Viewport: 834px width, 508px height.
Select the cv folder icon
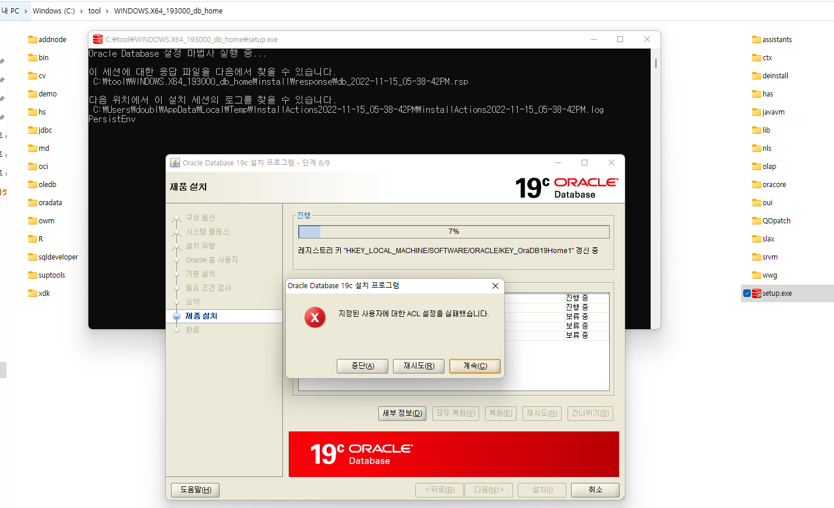point(33,76)
